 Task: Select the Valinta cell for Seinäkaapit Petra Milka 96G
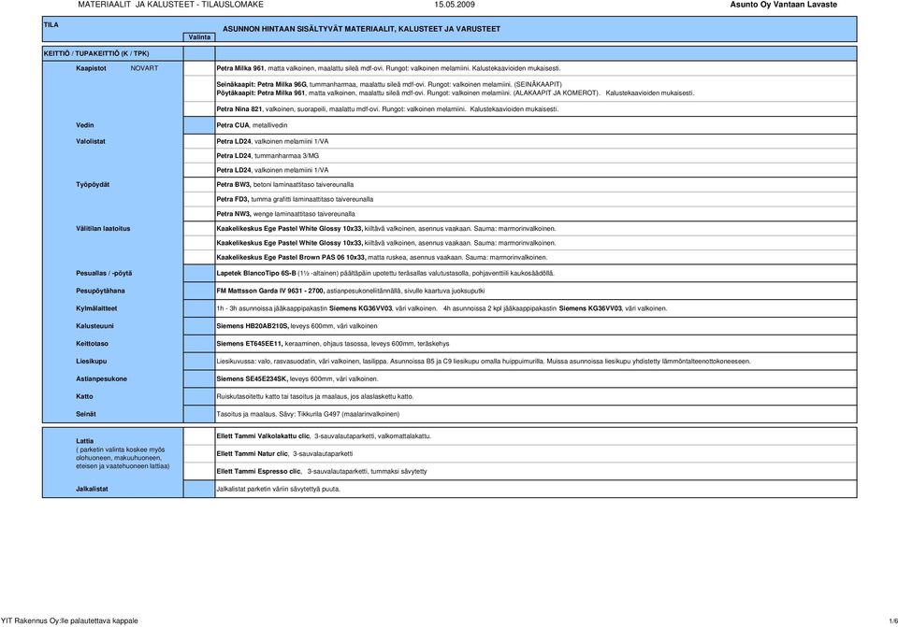click(x=199, y=89)
